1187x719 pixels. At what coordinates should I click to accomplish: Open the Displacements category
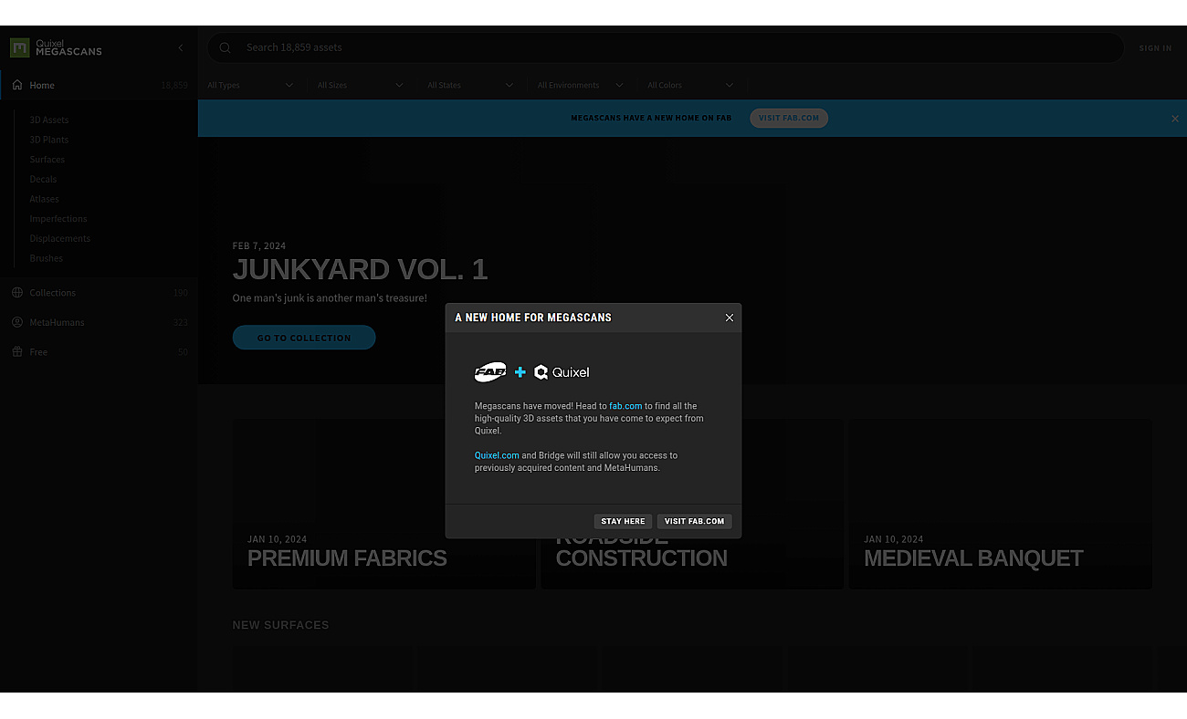point(60,238)
